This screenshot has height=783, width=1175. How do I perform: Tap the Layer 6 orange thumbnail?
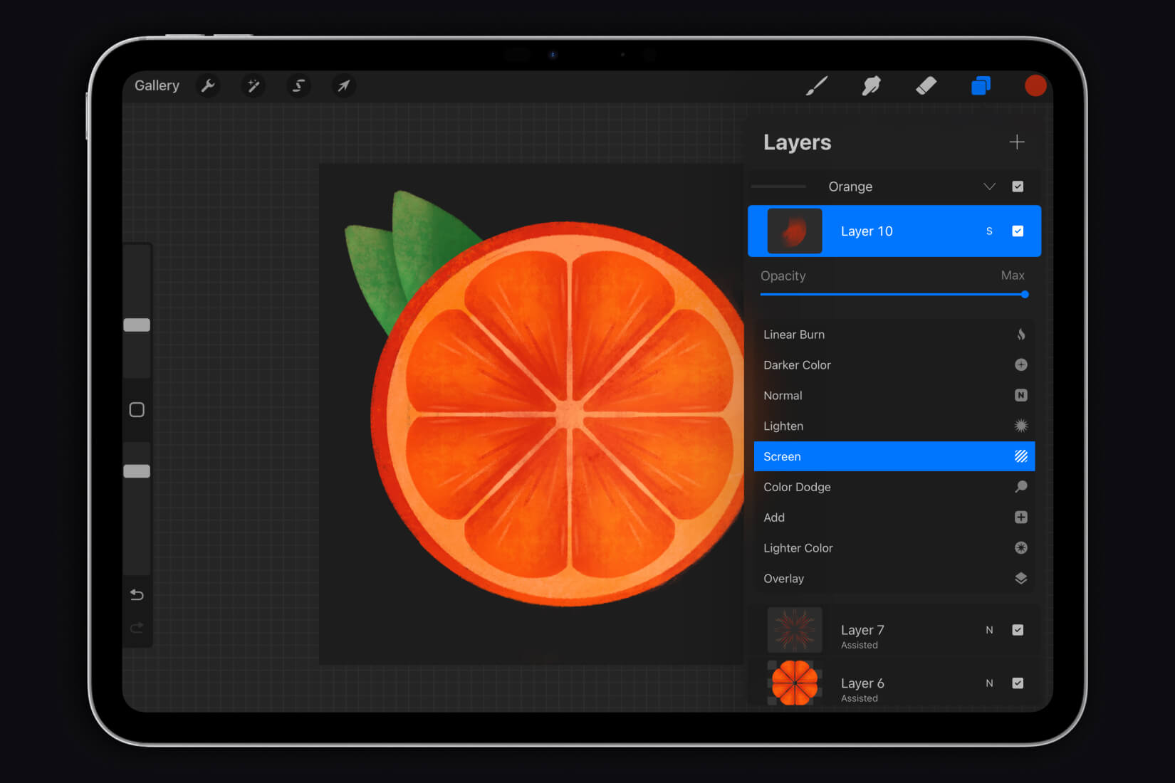pos(795,683)
